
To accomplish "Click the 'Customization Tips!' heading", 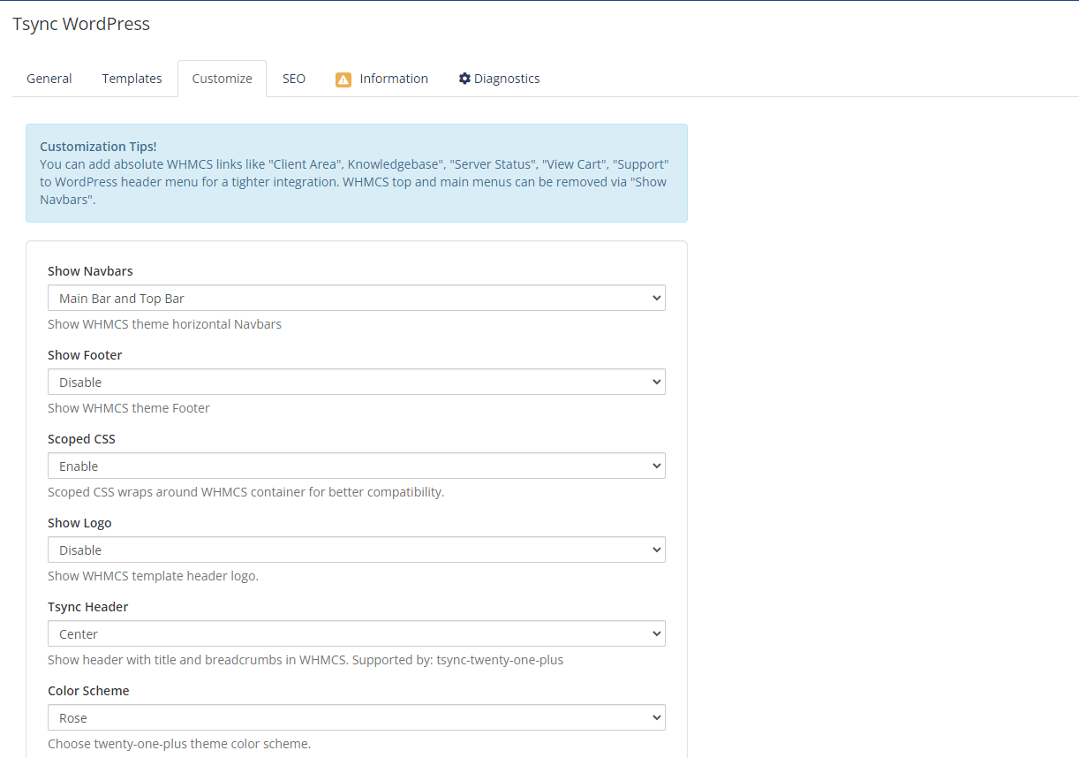I will [x=98, y=147].
